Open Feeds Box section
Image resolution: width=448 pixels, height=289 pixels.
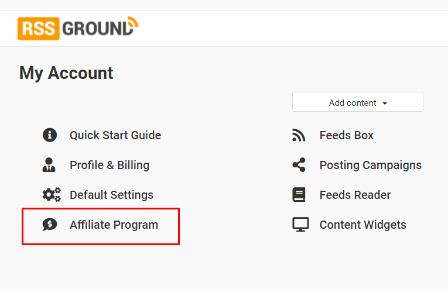coord(347,135)
